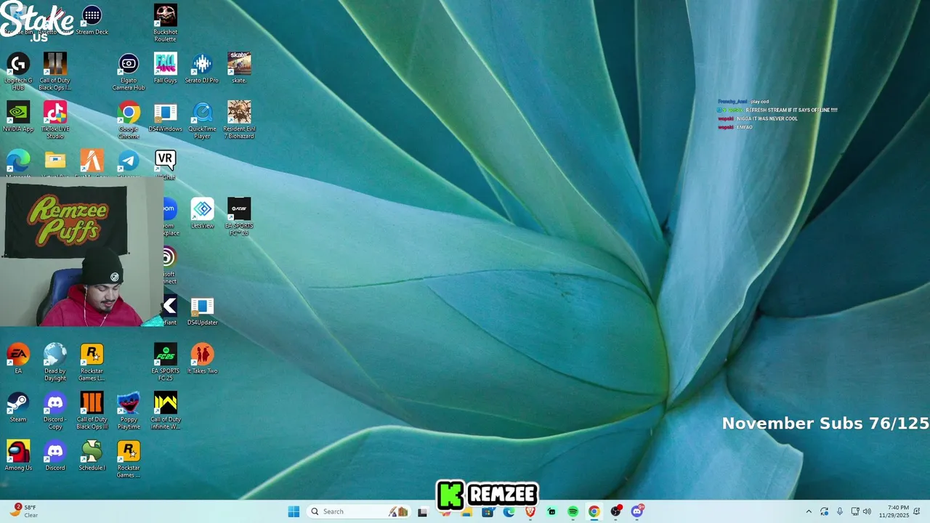Viewport: 930px width, 523px height.
Task: Open the EA app desktop shortcut
Action: 18,360
